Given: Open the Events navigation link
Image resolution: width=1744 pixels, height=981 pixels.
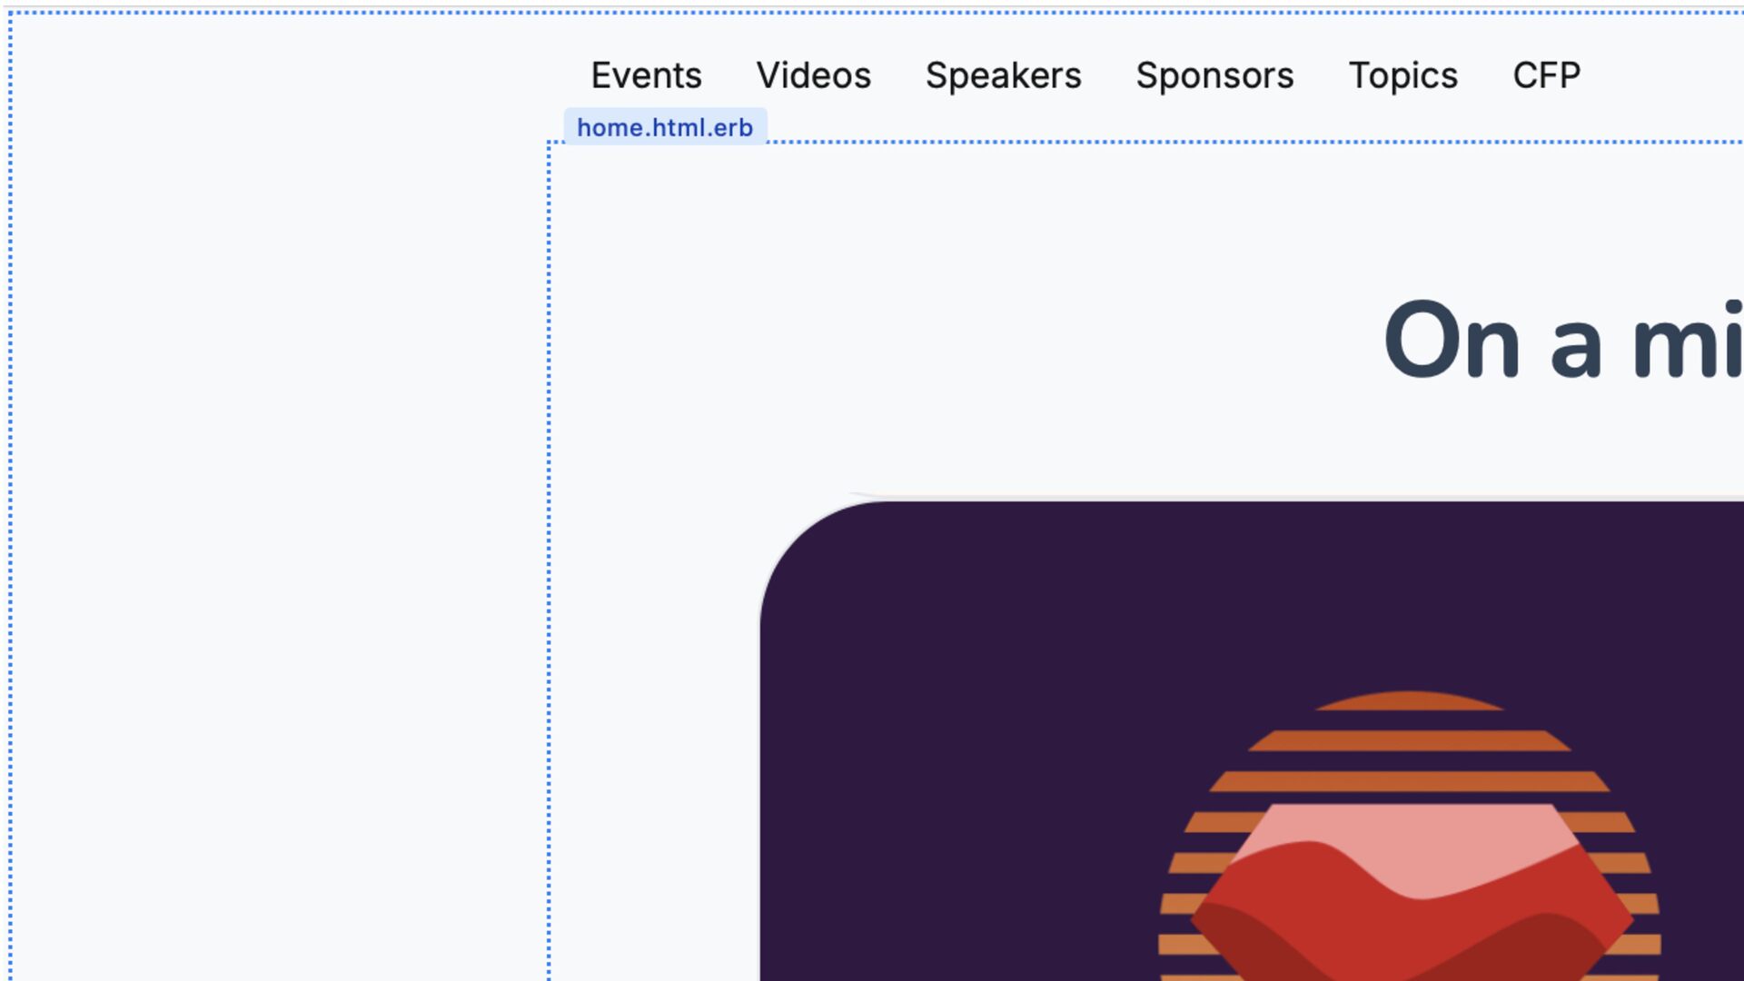Looking at the screenshot, I should [x=646, y=75].
